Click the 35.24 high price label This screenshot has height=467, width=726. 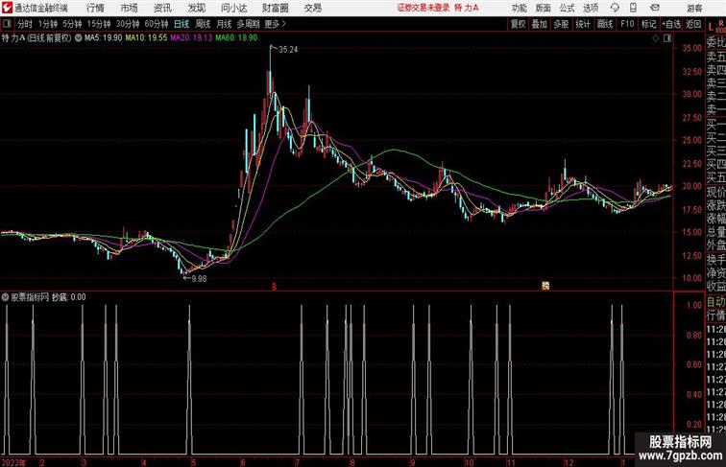(288, 50)
